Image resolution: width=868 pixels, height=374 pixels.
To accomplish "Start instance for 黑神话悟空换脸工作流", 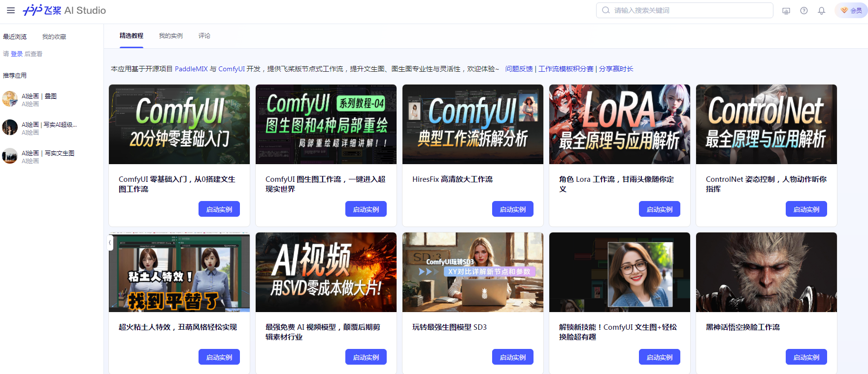I will coord(806,357).
